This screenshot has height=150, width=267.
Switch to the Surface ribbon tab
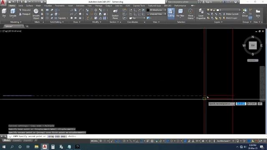pyautogui.click(x=29, y=5)
